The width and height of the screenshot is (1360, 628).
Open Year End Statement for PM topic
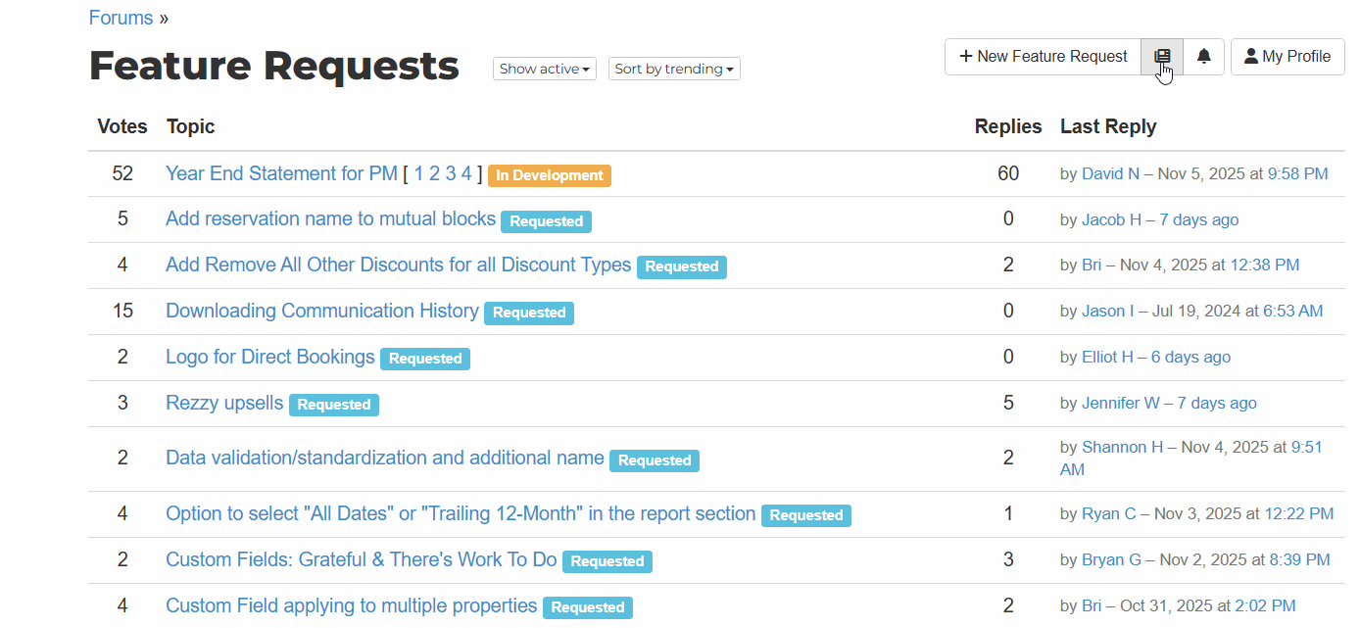[281, 173]
